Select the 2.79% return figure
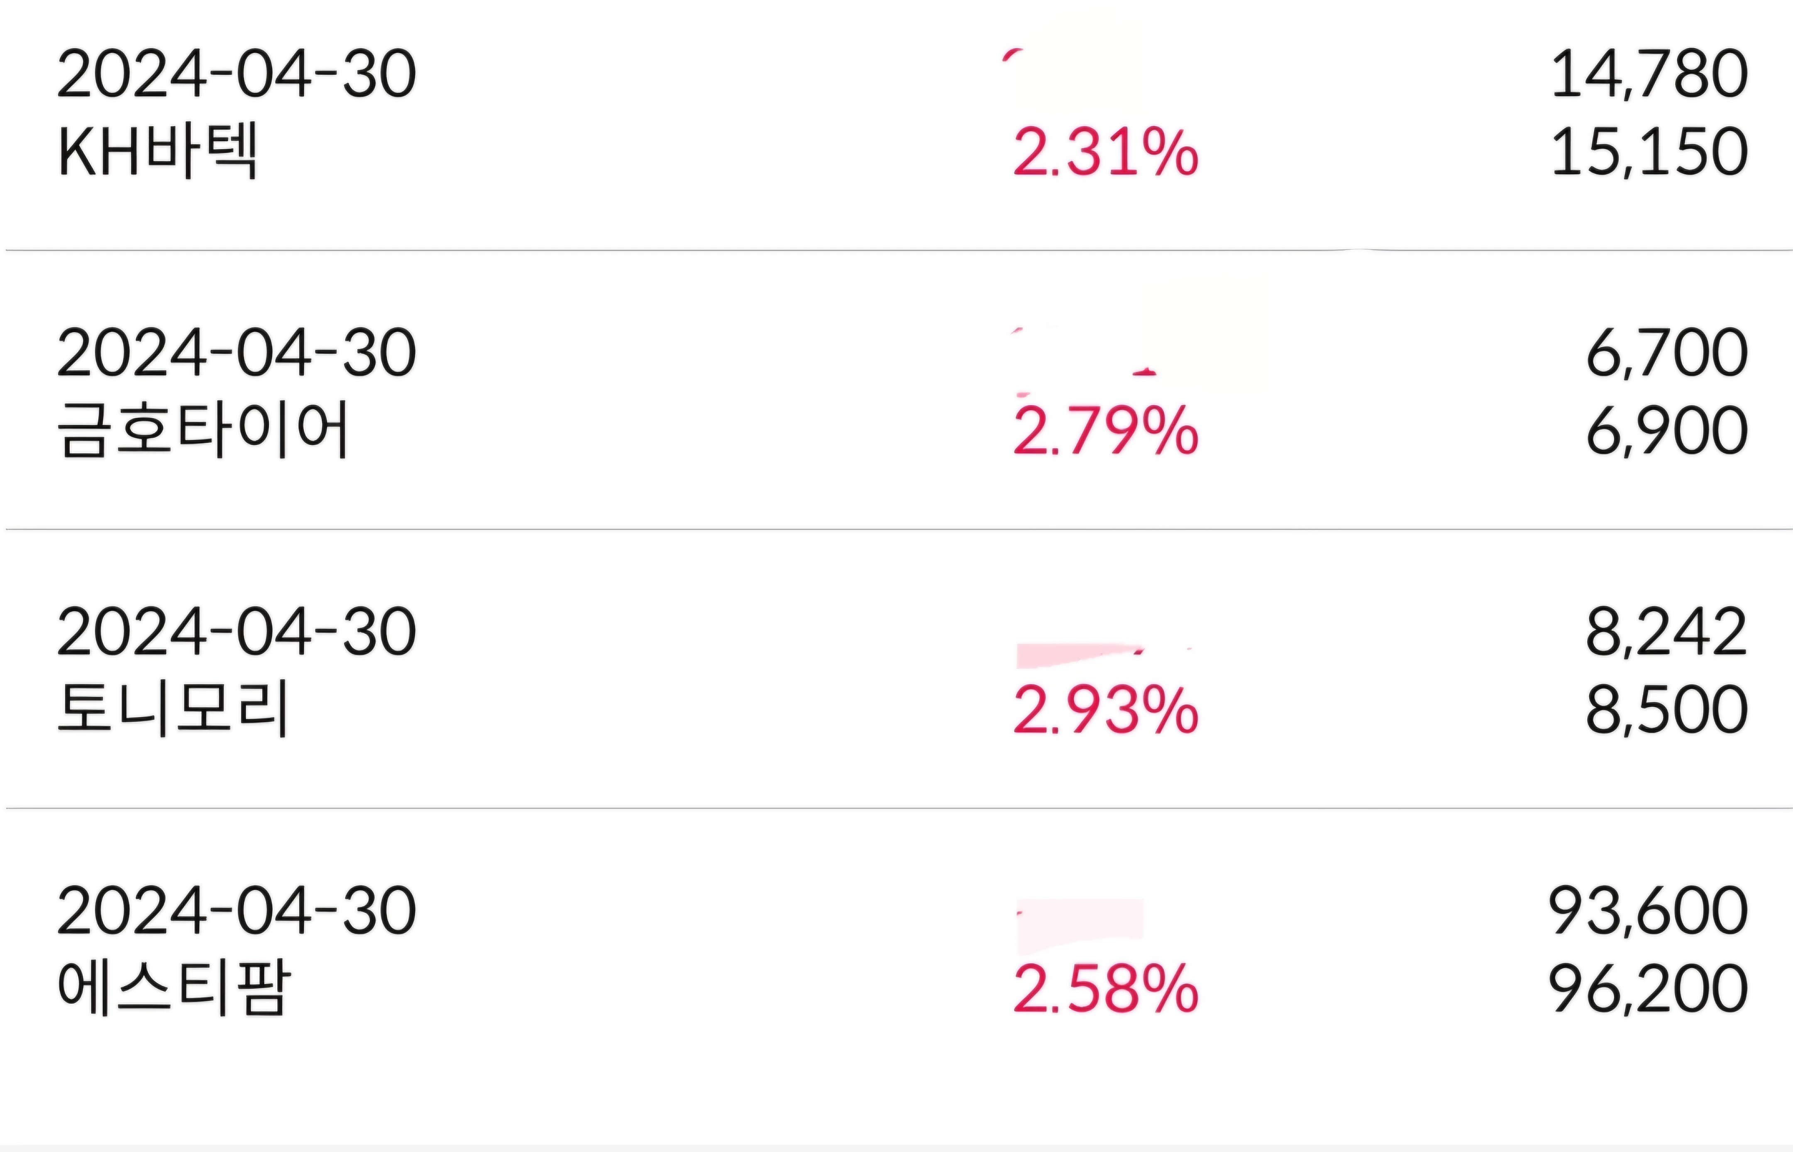The width and height of the screenshot is (1793, 1152). [x=1106, y=432]
